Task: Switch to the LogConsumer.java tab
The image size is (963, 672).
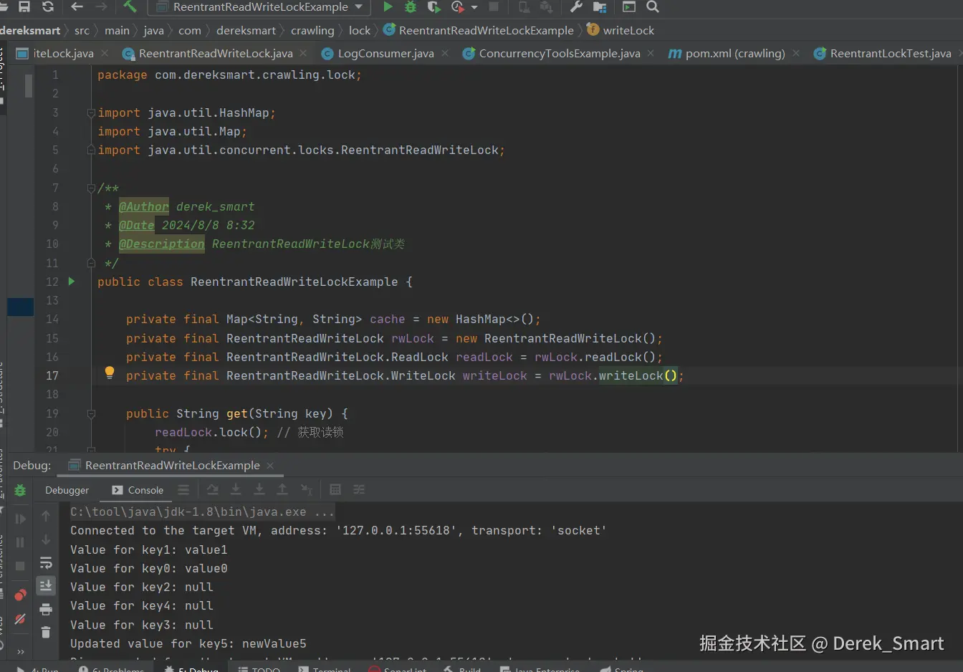Action: point(385,53)
